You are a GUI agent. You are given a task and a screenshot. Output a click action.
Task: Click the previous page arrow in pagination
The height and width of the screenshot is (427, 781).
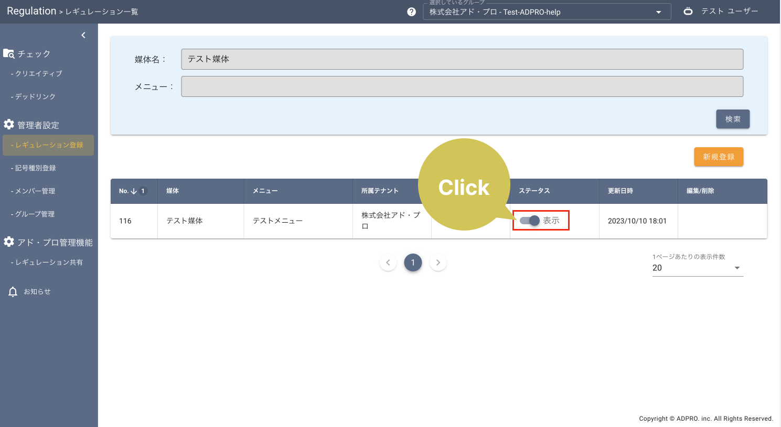(x=388, y=262)
